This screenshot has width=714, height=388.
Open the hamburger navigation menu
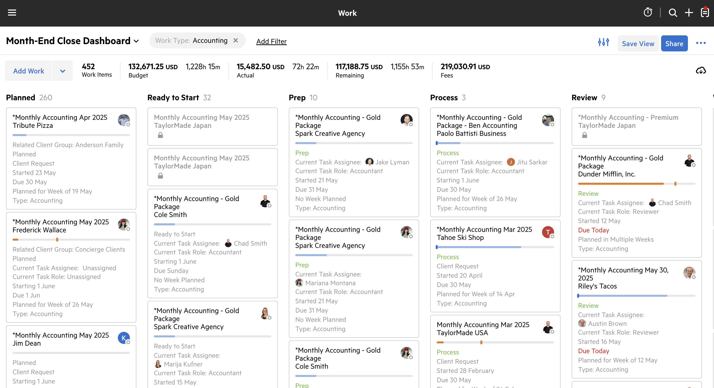12,13
